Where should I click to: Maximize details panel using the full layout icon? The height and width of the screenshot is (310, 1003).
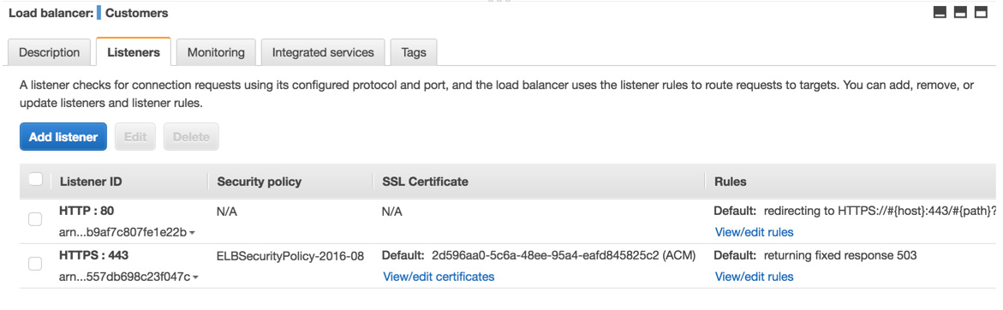click(x=981, y=12)
